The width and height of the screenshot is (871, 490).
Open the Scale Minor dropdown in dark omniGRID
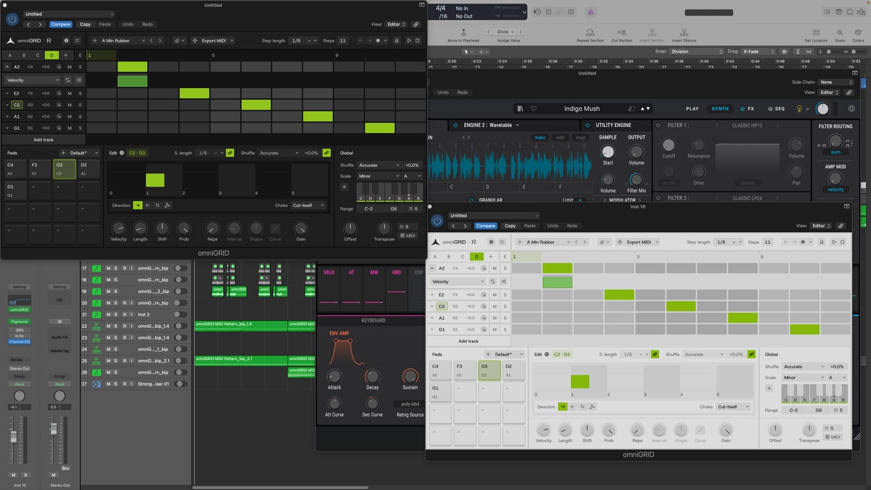coord(378,176)
